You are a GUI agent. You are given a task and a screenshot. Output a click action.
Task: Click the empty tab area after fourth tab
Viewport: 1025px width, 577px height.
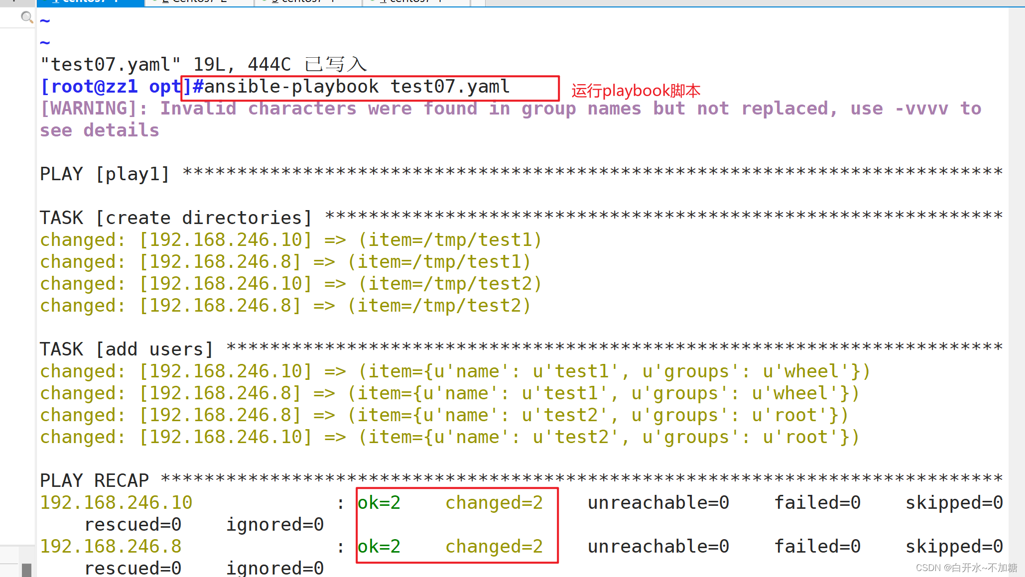[x=478, y=2]
